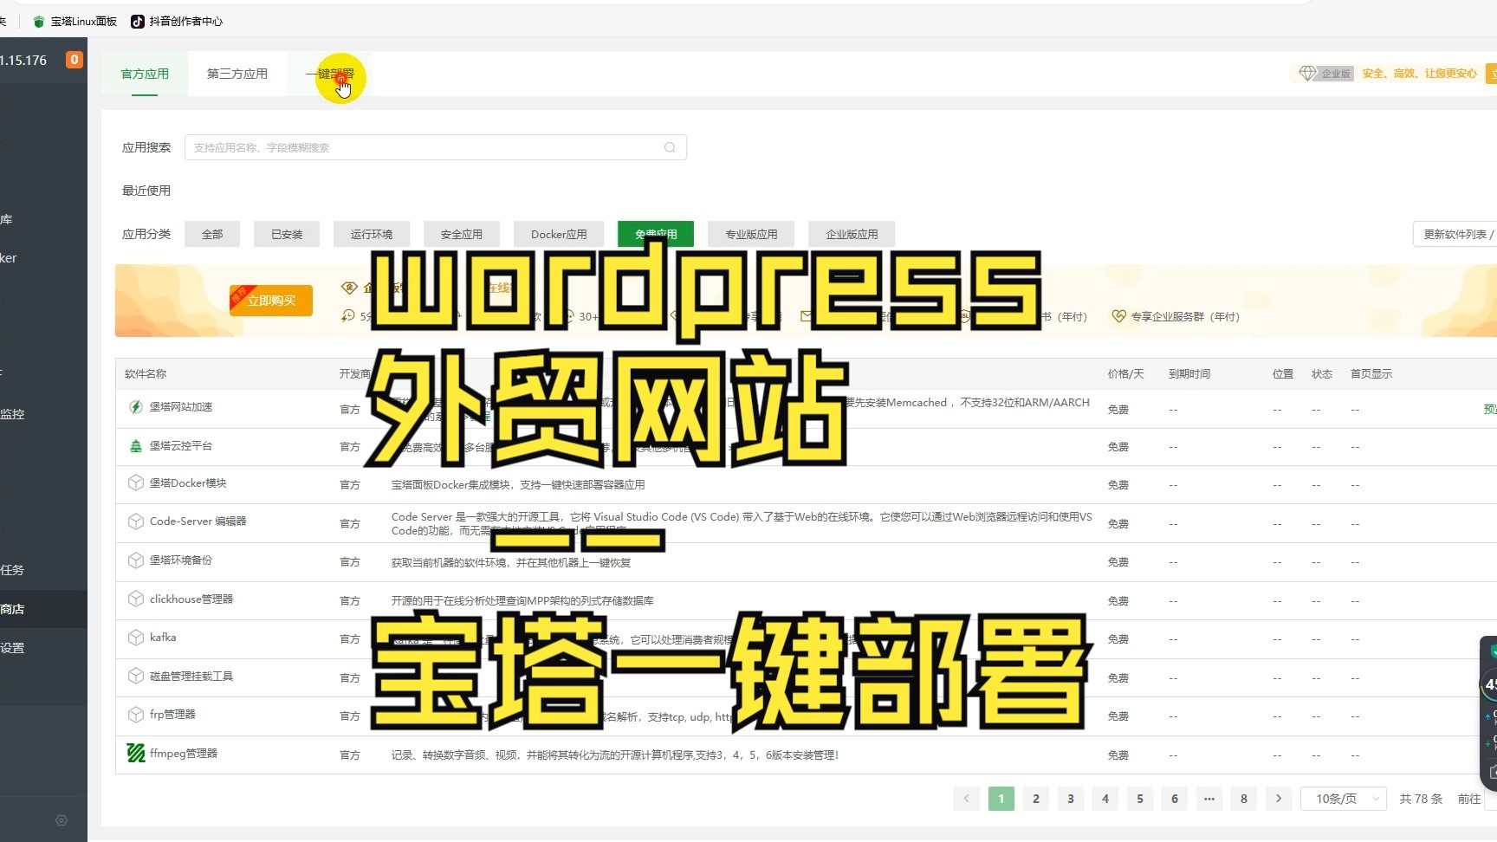Filter by 已安装 category
The height and width of the screenshot is (842, 1497).
(287, 234)
